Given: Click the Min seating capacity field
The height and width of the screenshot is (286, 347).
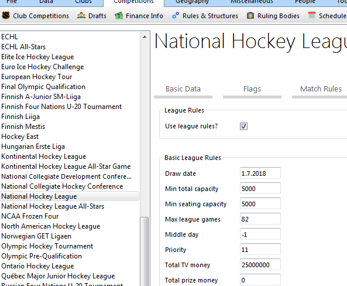Looking at the screenshot, I should (x=260, y=203).
